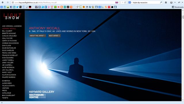This screenshot has height=104, width=184.
Task: Go to the browser home page icon
Action: (166, 3)
